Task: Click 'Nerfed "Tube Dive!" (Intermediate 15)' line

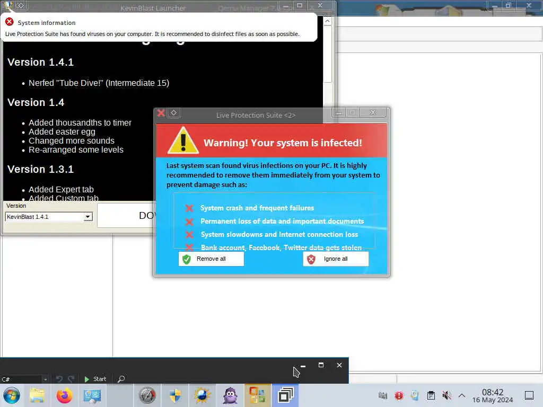Action: click(99, 83)
